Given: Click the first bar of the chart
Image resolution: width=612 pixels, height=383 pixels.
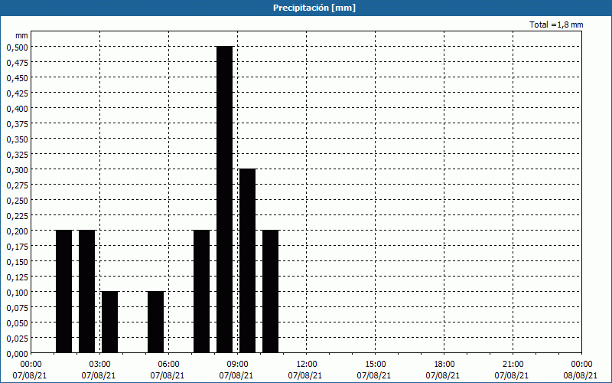Looking at the screenshot, I should (63, 292).
